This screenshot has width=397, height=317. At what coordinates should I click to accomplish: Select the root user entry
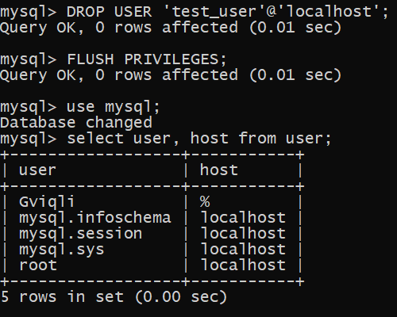pyautogui.click(x=38, y=265)
